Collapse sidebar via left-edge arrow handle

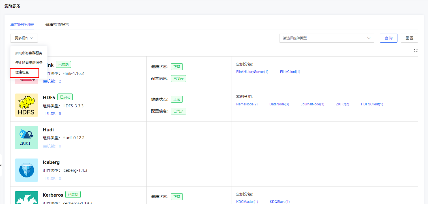[x=1, y=165]
